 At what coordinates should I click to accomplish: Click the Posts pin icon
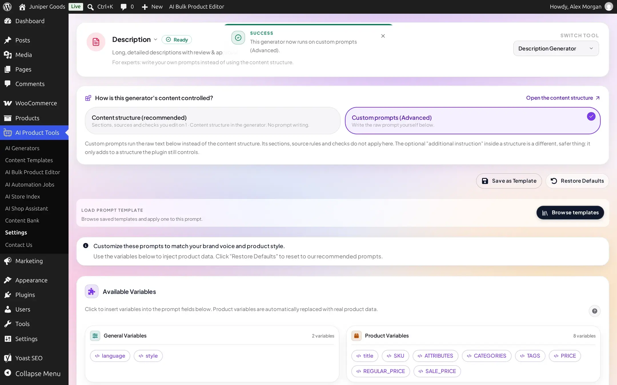(x=8, y=40)
